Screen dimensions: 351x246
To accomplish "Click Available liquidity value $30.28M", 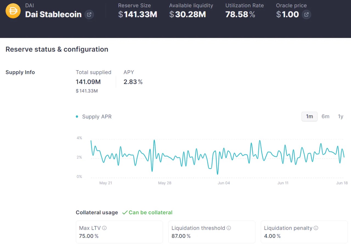I will [x=188, y=15].
